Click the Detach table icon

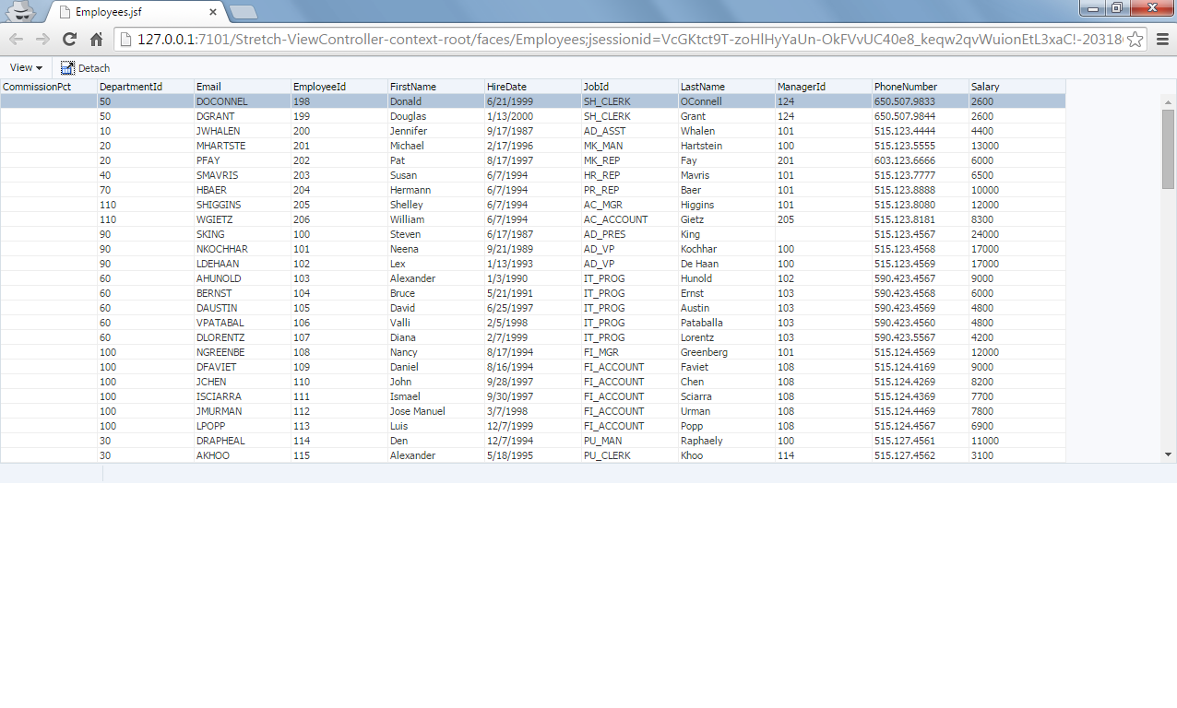pyautogui.click(x=67, y=67)
